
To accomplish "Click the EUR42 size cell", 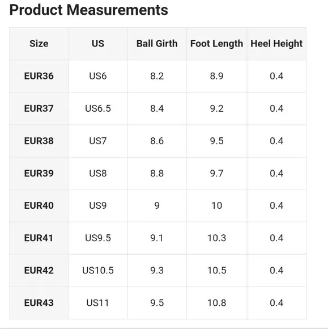I will pos(39,270).
